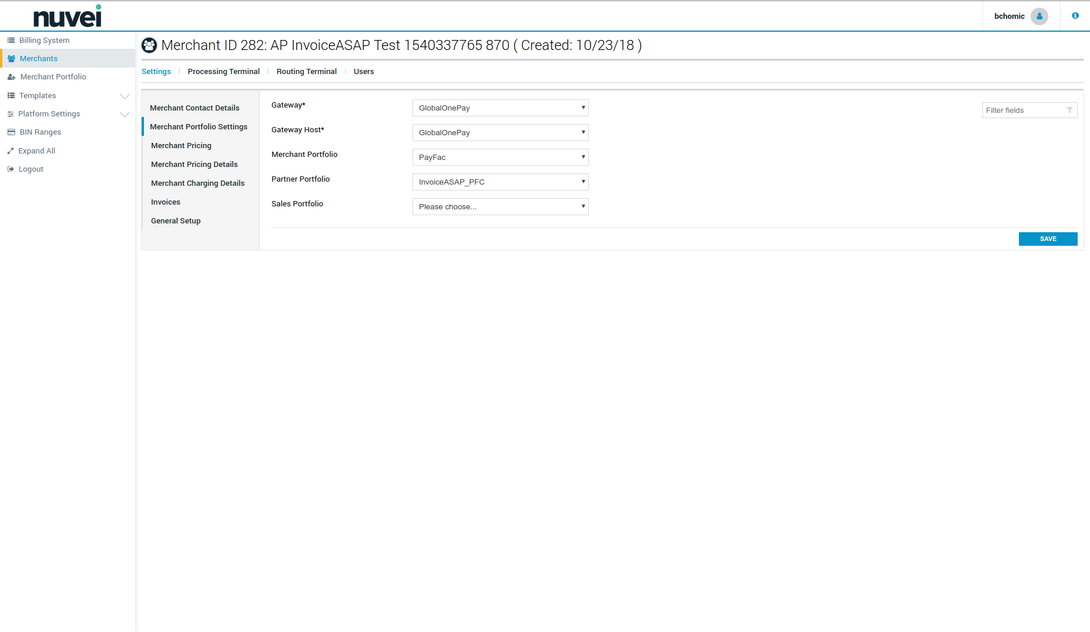
Task: Click the Sales Portfolio field label
Action: [297, 204]
